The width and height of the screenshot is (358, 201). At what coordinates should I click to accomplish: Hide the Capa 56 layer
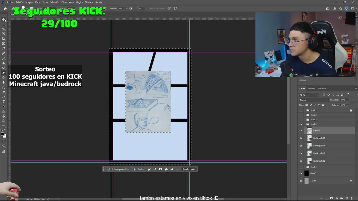click(301, 130)
